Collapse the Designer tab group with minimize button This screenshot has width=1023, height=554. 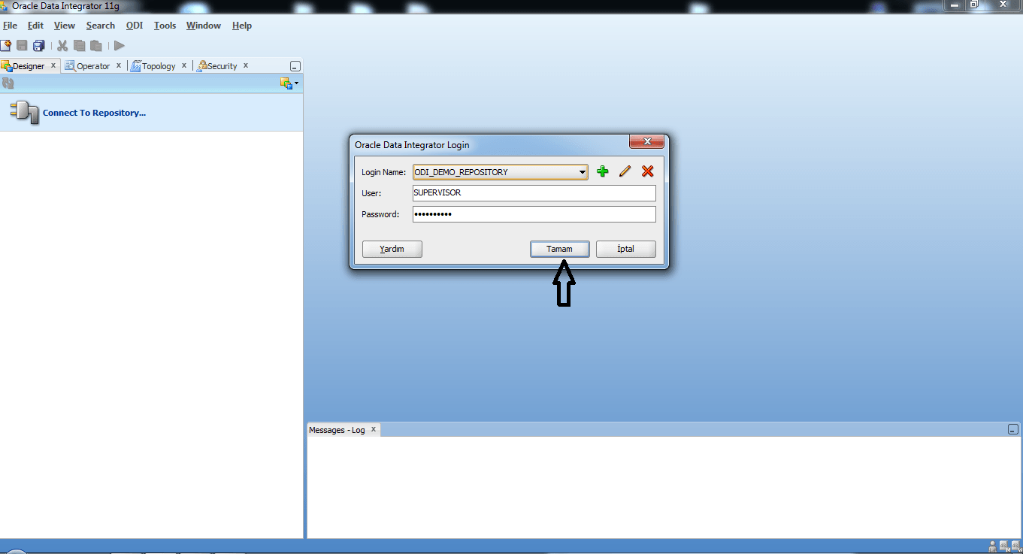coord(295,65)
